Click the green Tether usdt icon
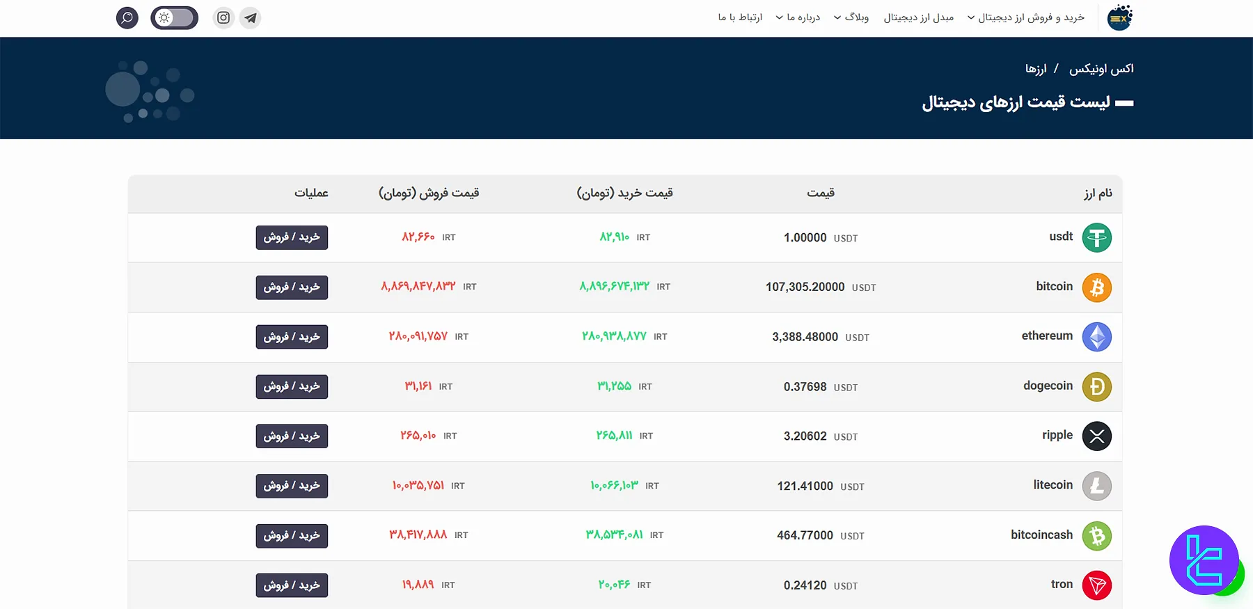The image size is (1253, 609). click(x=1096, y=238)
